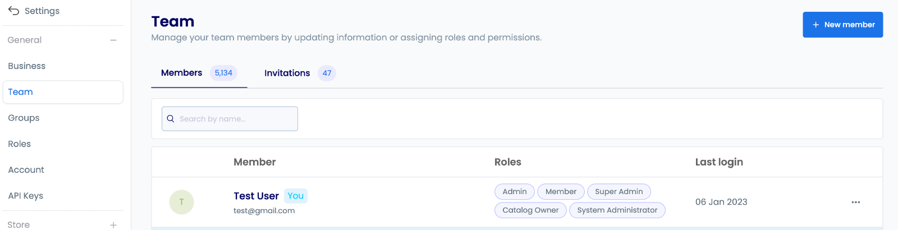Open Business settings in sidebar

tap(27, 66)
